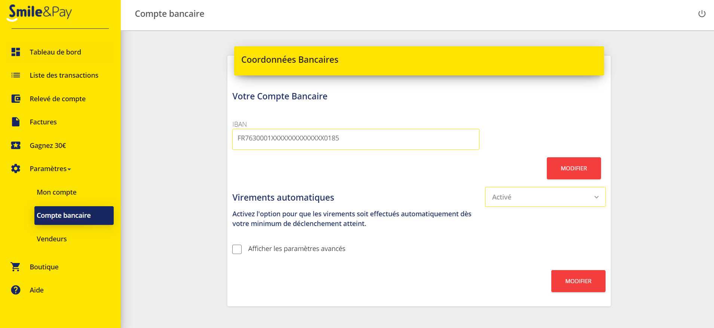Click the Gagnez 30€ star ticket icon
Screen dimensions: 714x328
point(16,145)
